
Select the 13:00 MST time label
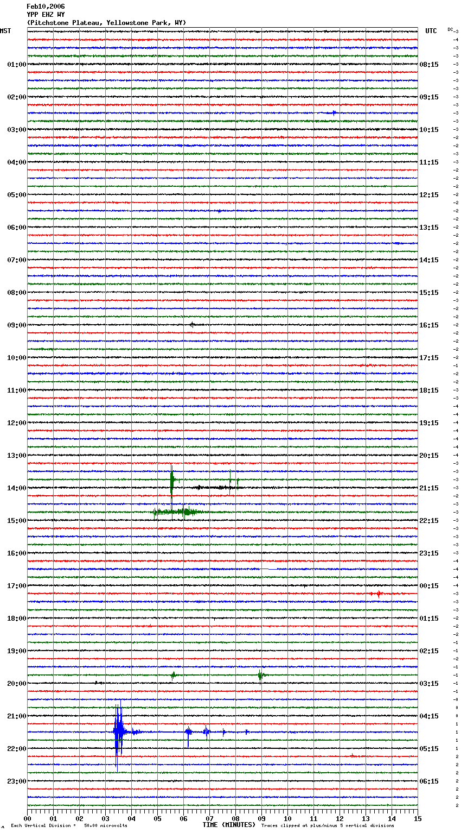[17, 456]
